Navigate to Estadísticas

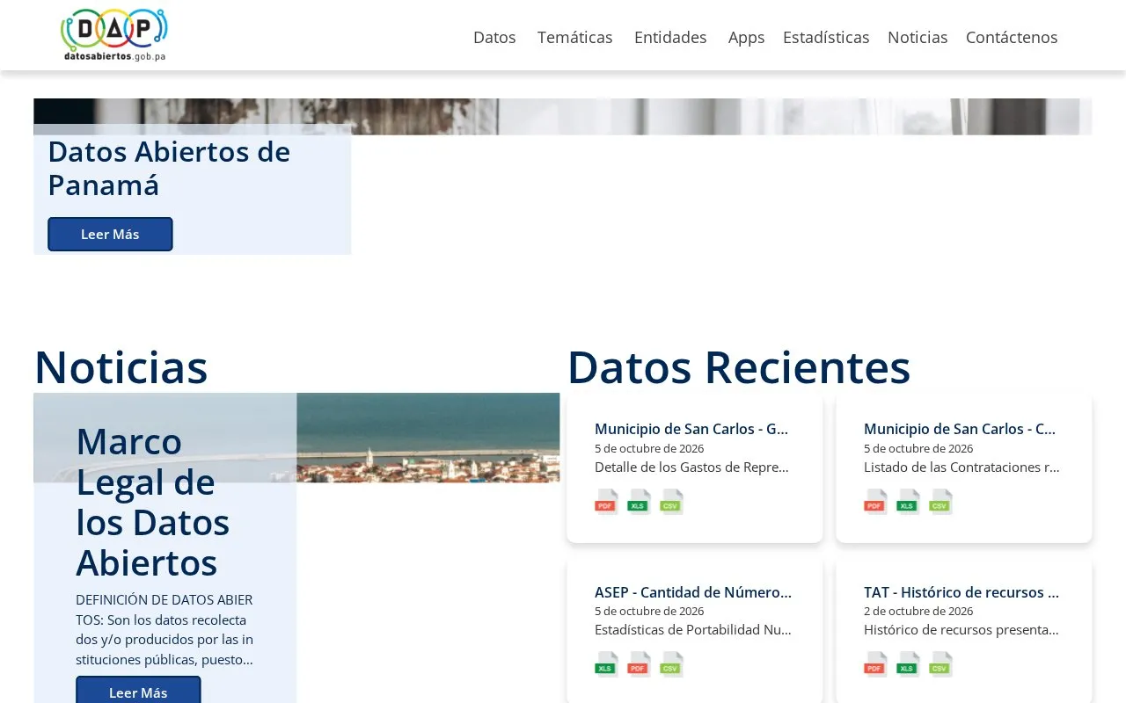826,37
